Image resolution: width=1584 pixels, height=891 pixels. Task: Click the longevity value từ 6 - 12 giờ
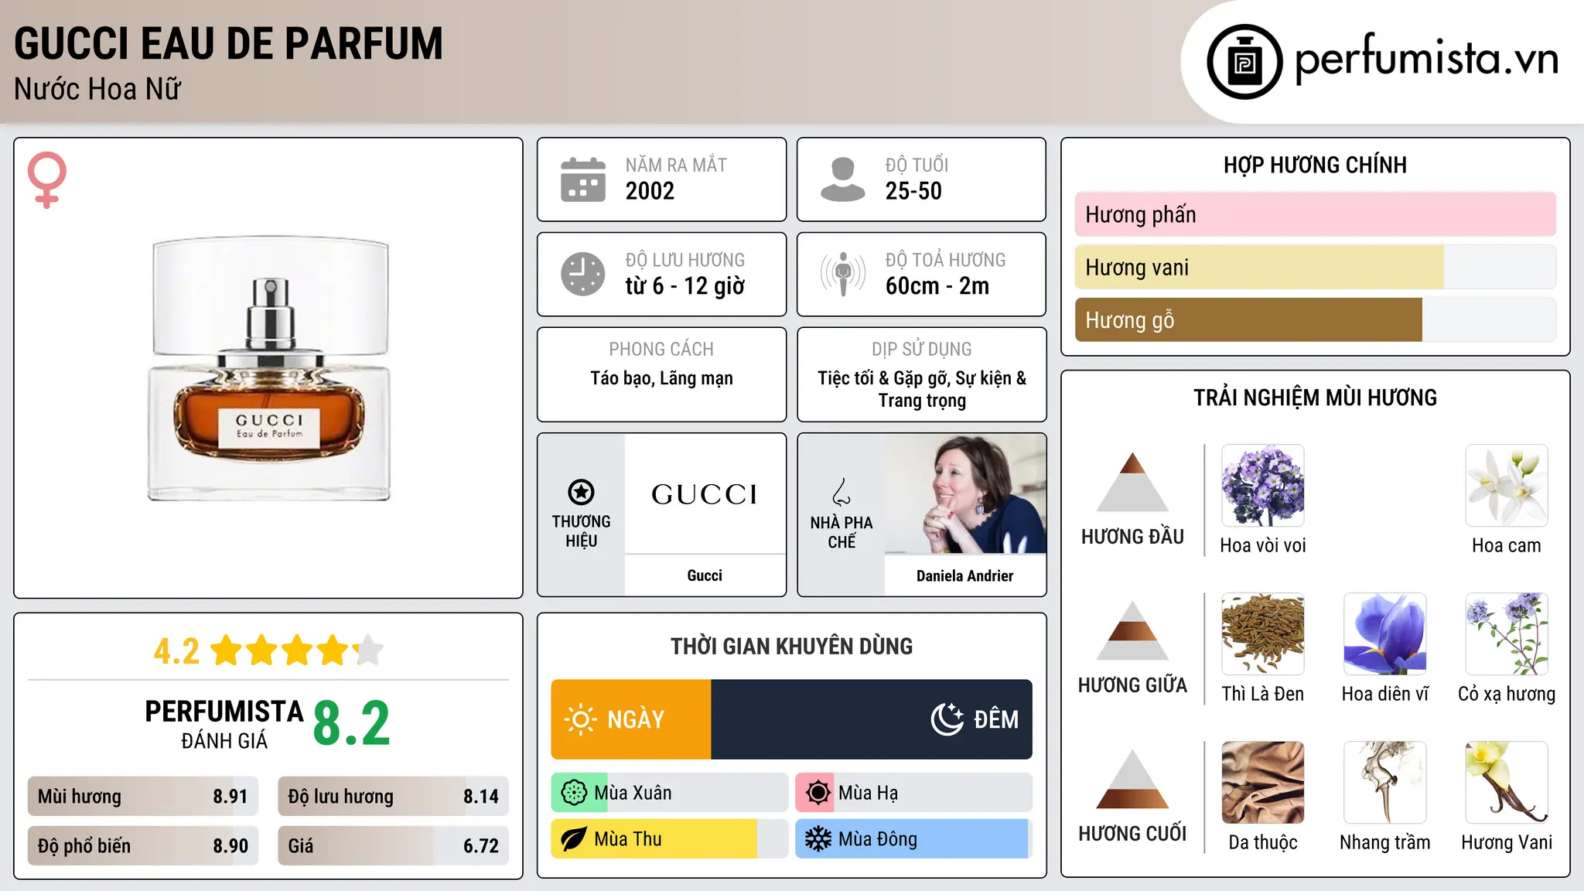pyautogui.click(x=685, y=286)
